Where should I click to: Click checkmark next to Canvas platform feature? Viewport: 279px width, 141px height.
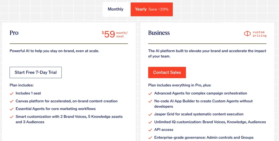11,101
